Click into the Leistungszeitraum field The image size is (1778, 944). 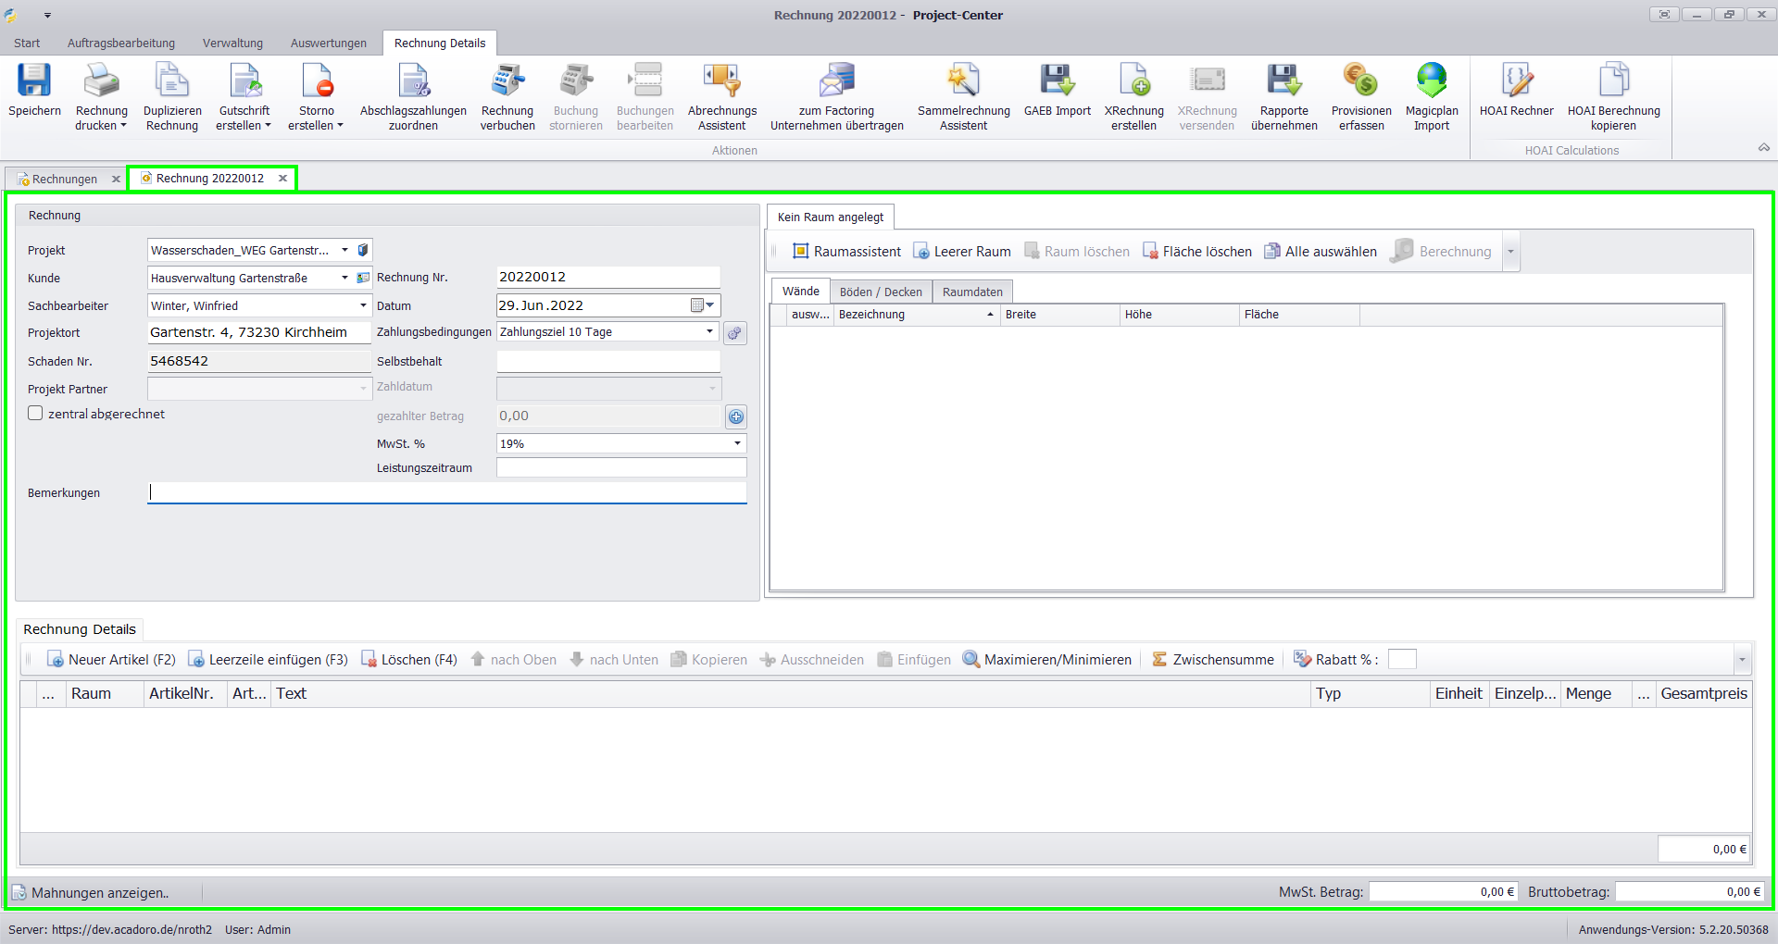(620, 468)
